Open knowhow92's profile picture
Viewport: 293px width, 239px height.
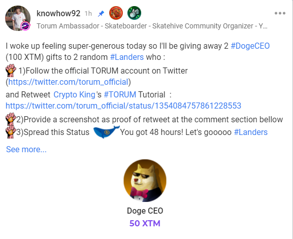pyautogui.click(x=18, y=18)
